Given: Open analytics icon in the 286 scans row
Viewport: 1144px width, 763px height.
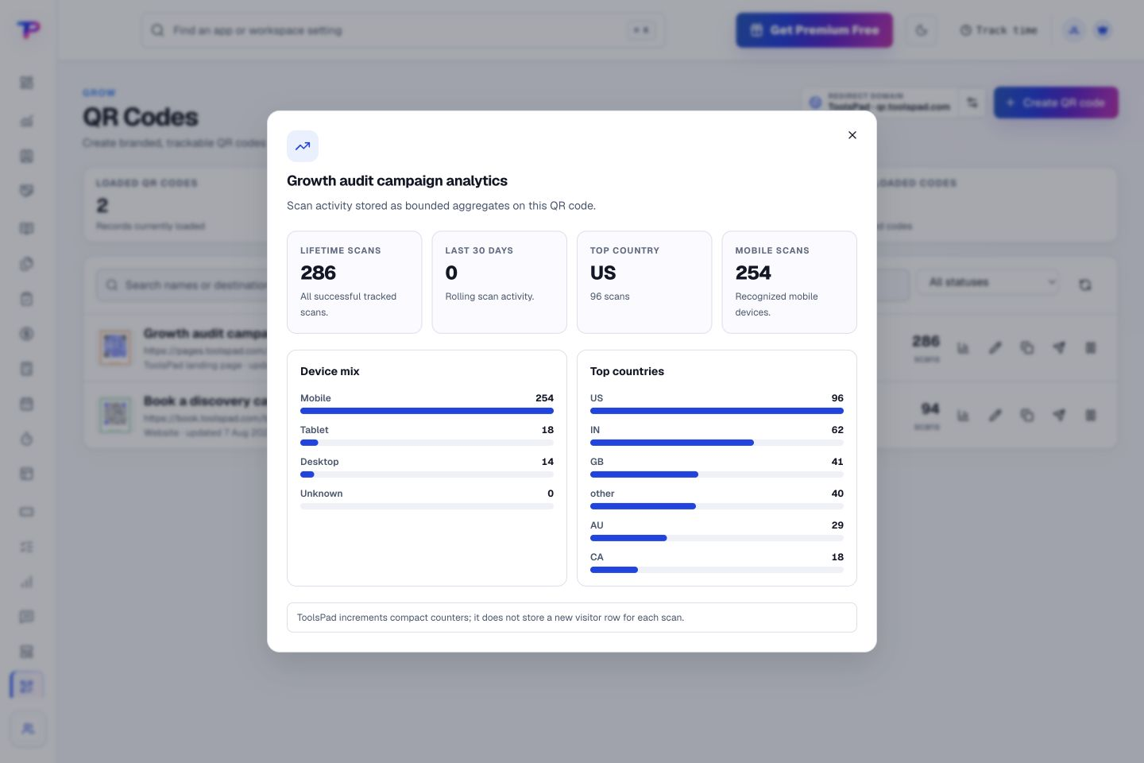Looking at the screenshot, I should (x=963, y=348).
